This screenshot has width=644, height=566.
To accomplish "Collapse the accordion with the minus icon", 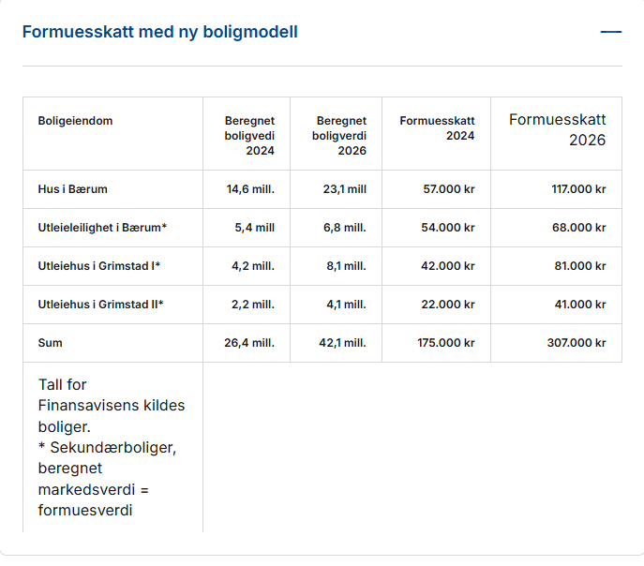I will pyautogui.click(x=611, y=32).
